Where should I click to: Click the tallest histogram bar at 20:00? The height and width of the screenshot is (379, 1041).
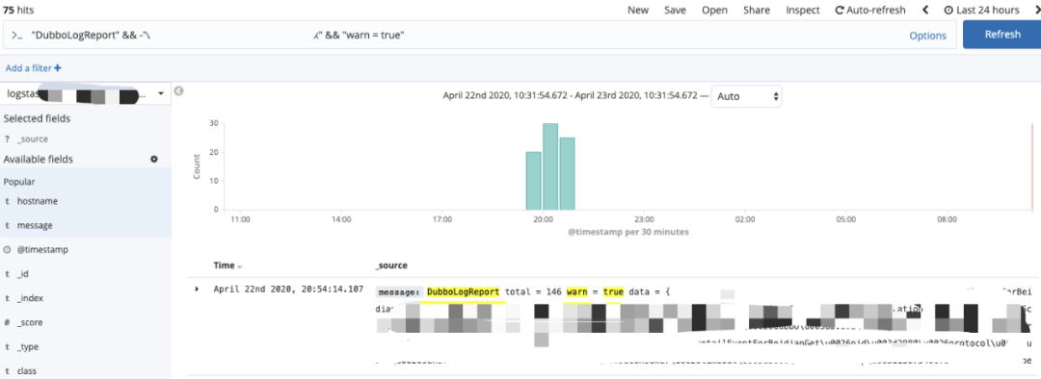550,166
